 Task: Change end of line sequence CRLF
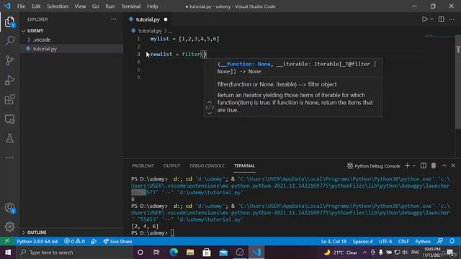click(403, 242)
